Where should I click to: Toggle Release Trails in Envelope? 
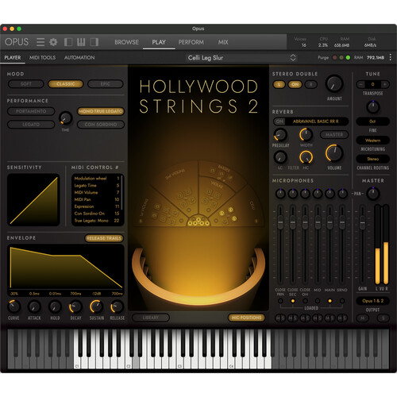(x=104, y=238)
